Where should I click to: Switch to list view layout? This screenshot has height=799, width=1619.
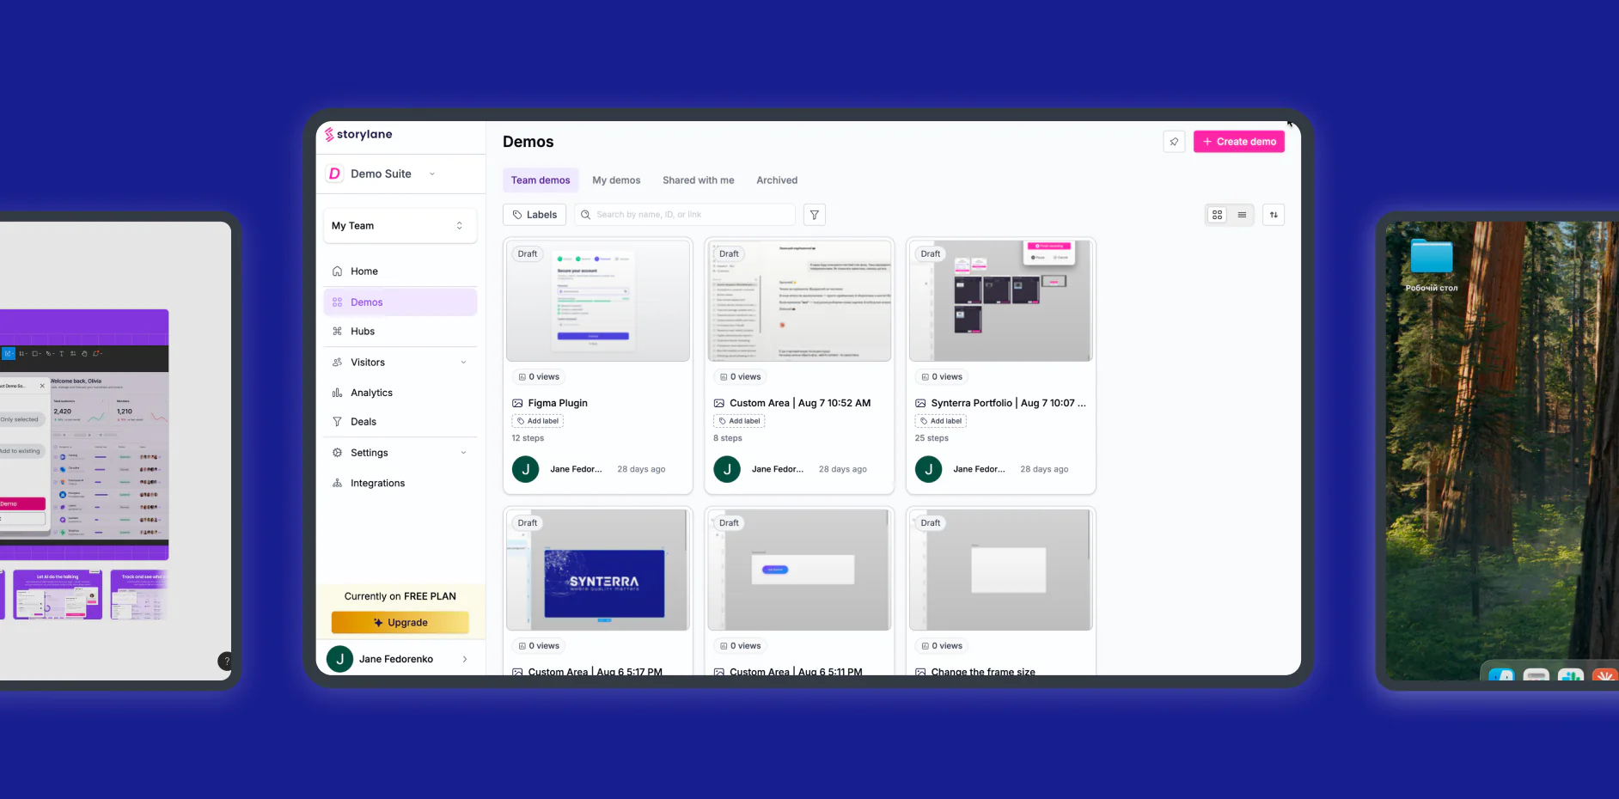[x=1242, y=215]
